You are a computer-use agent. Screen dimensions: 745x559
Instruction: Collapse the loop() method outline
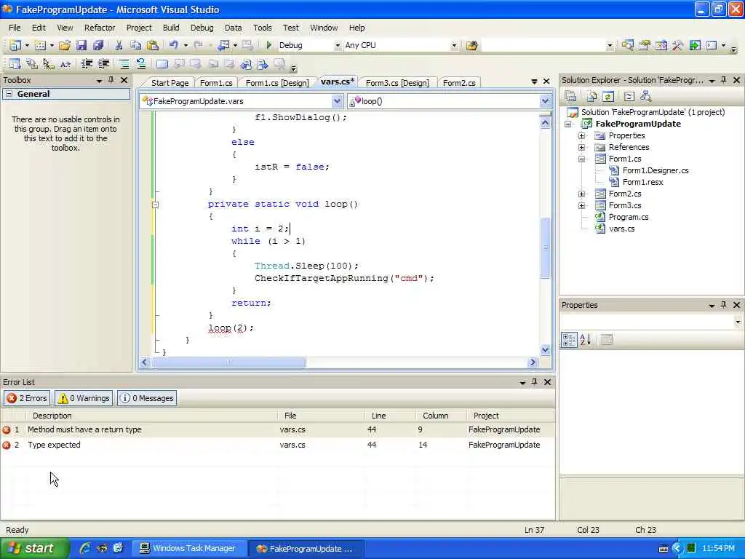pyautogui.click(x=155, y=205)
